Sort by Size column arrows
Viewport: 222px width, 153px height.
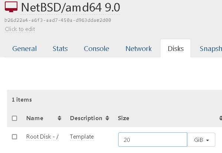(221, 118)
